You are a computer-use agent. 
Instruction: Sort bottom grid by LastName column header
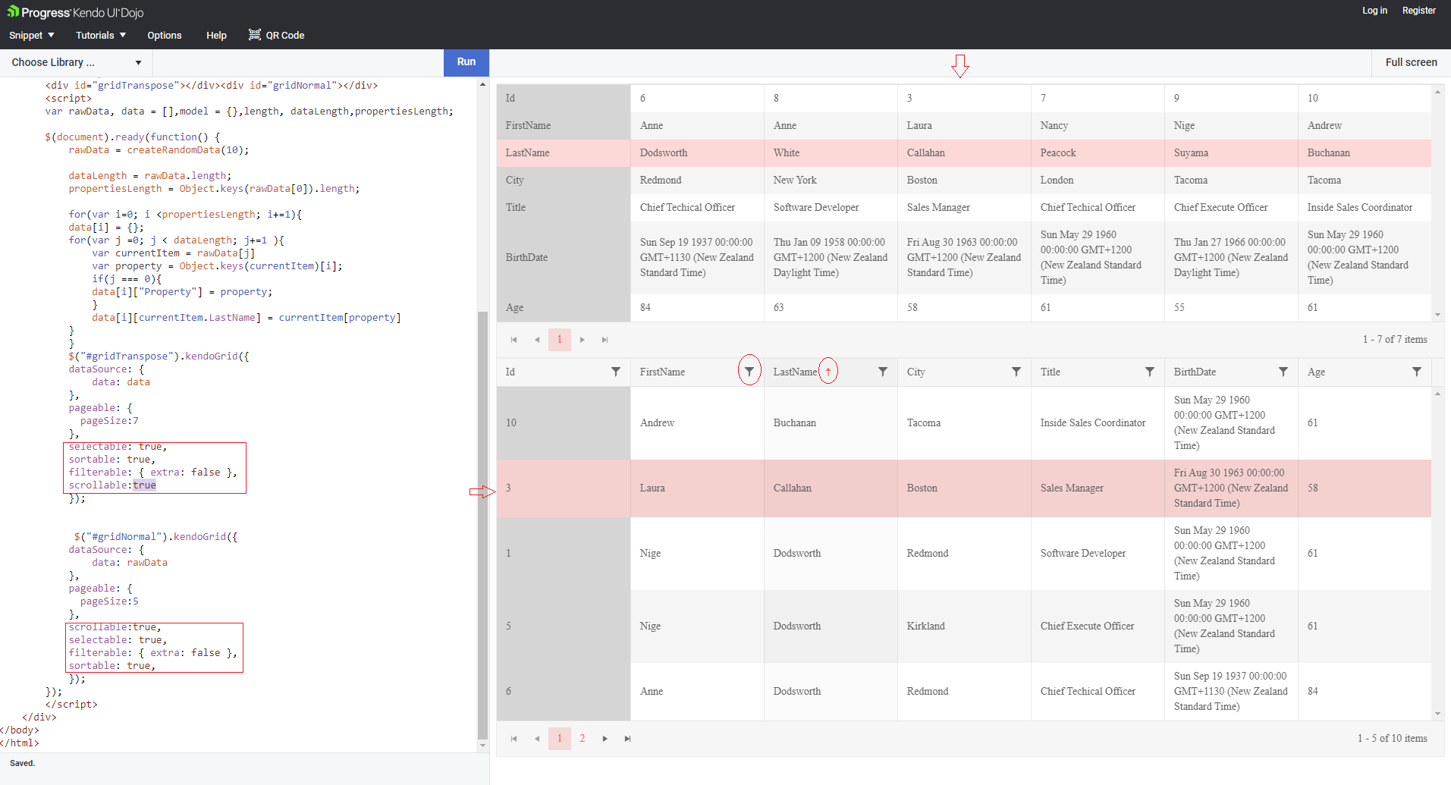click(x=795, y=372)
